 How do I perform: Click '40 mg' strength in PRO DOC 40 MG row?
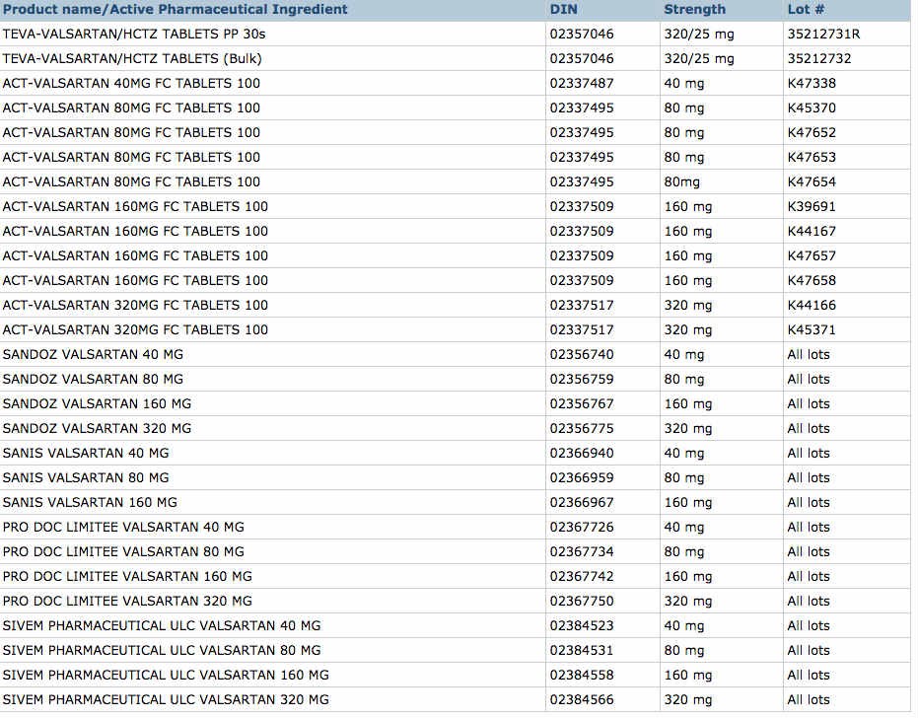684,527
